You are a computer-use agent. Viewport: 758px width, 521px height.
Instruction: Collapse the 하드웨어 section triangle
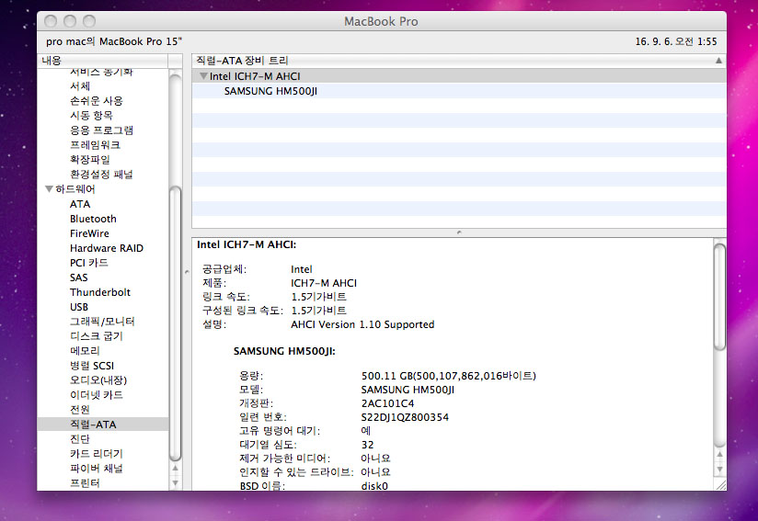tap(49, 189)
